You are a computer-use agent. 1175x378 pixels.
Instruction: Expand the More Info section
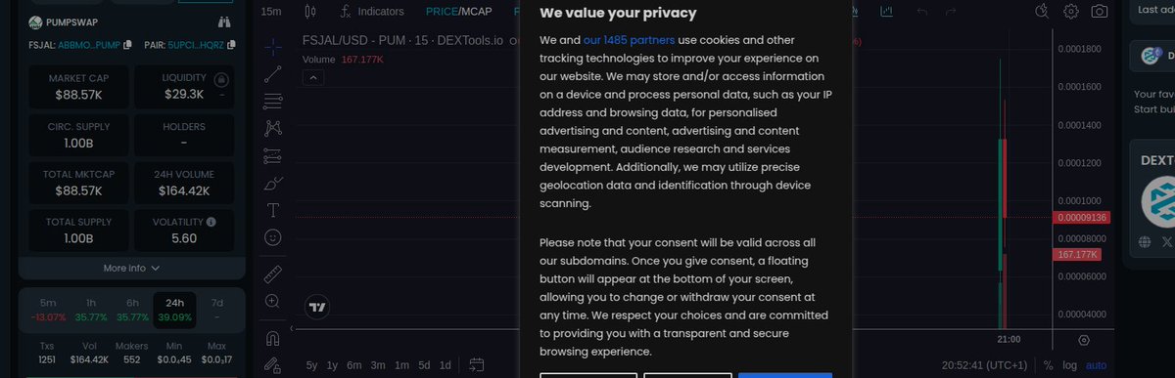(131, 268)
